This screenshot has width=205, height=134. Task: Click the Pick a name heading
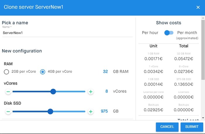point(15,23)
